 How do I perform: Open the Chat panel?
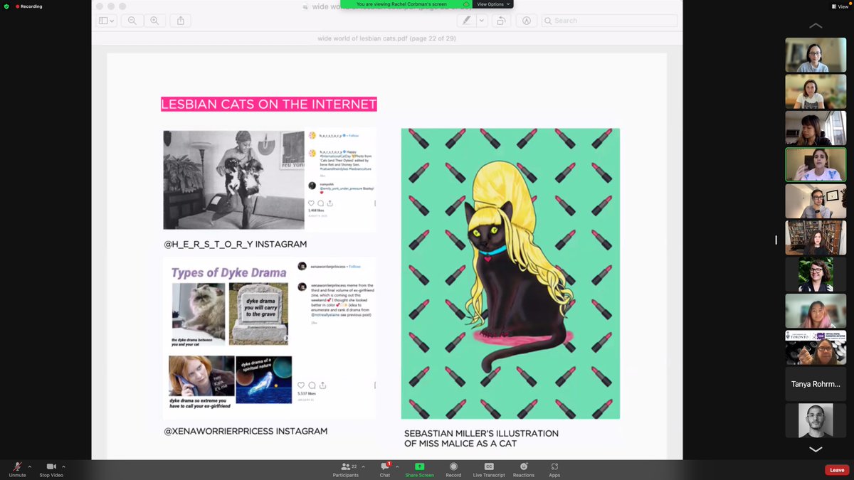click(385, 469)
